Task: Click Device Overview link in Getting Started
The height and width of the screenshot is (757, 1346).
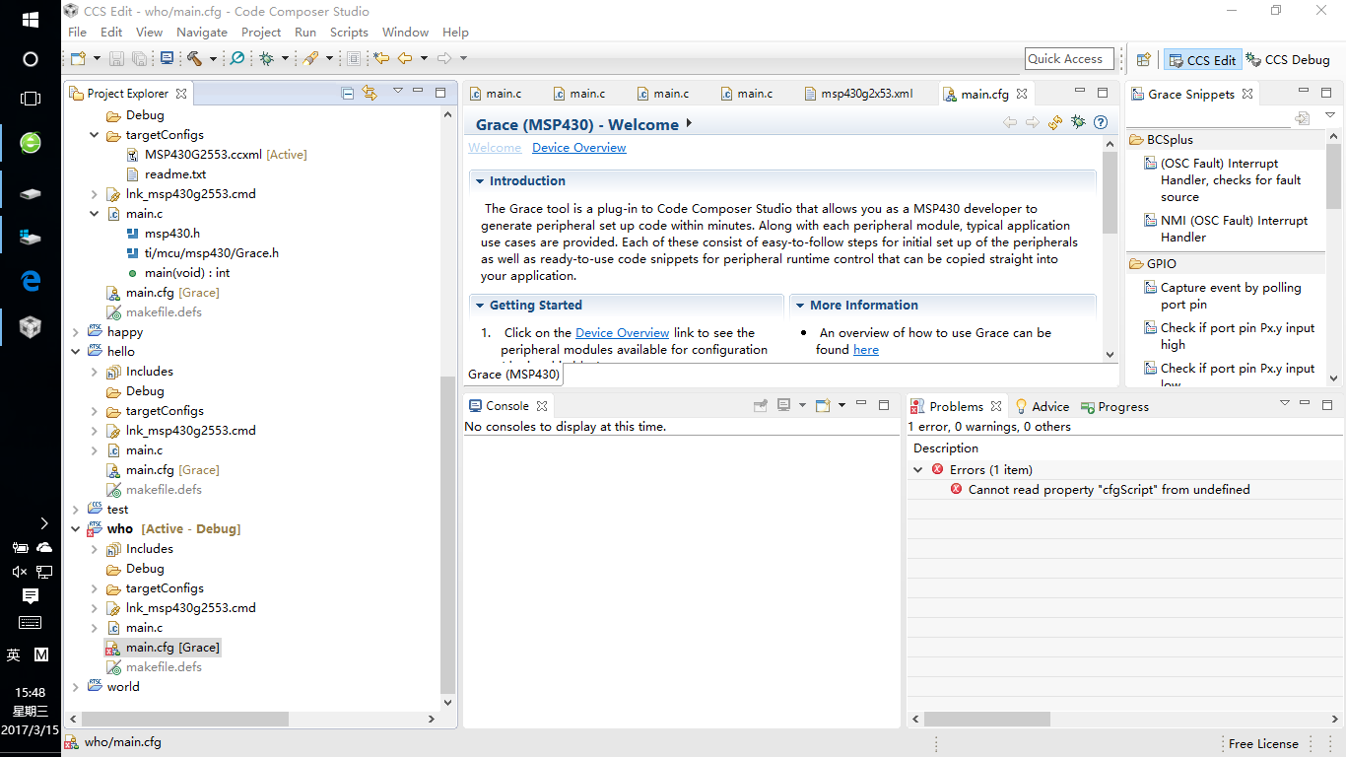Action: click(x=623, y=333)
